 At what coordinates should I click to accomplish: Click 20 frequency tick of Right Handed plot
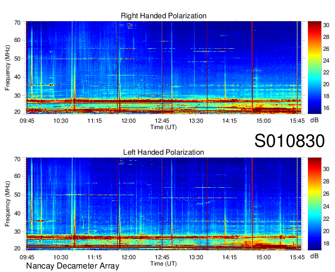coord(17,112)
